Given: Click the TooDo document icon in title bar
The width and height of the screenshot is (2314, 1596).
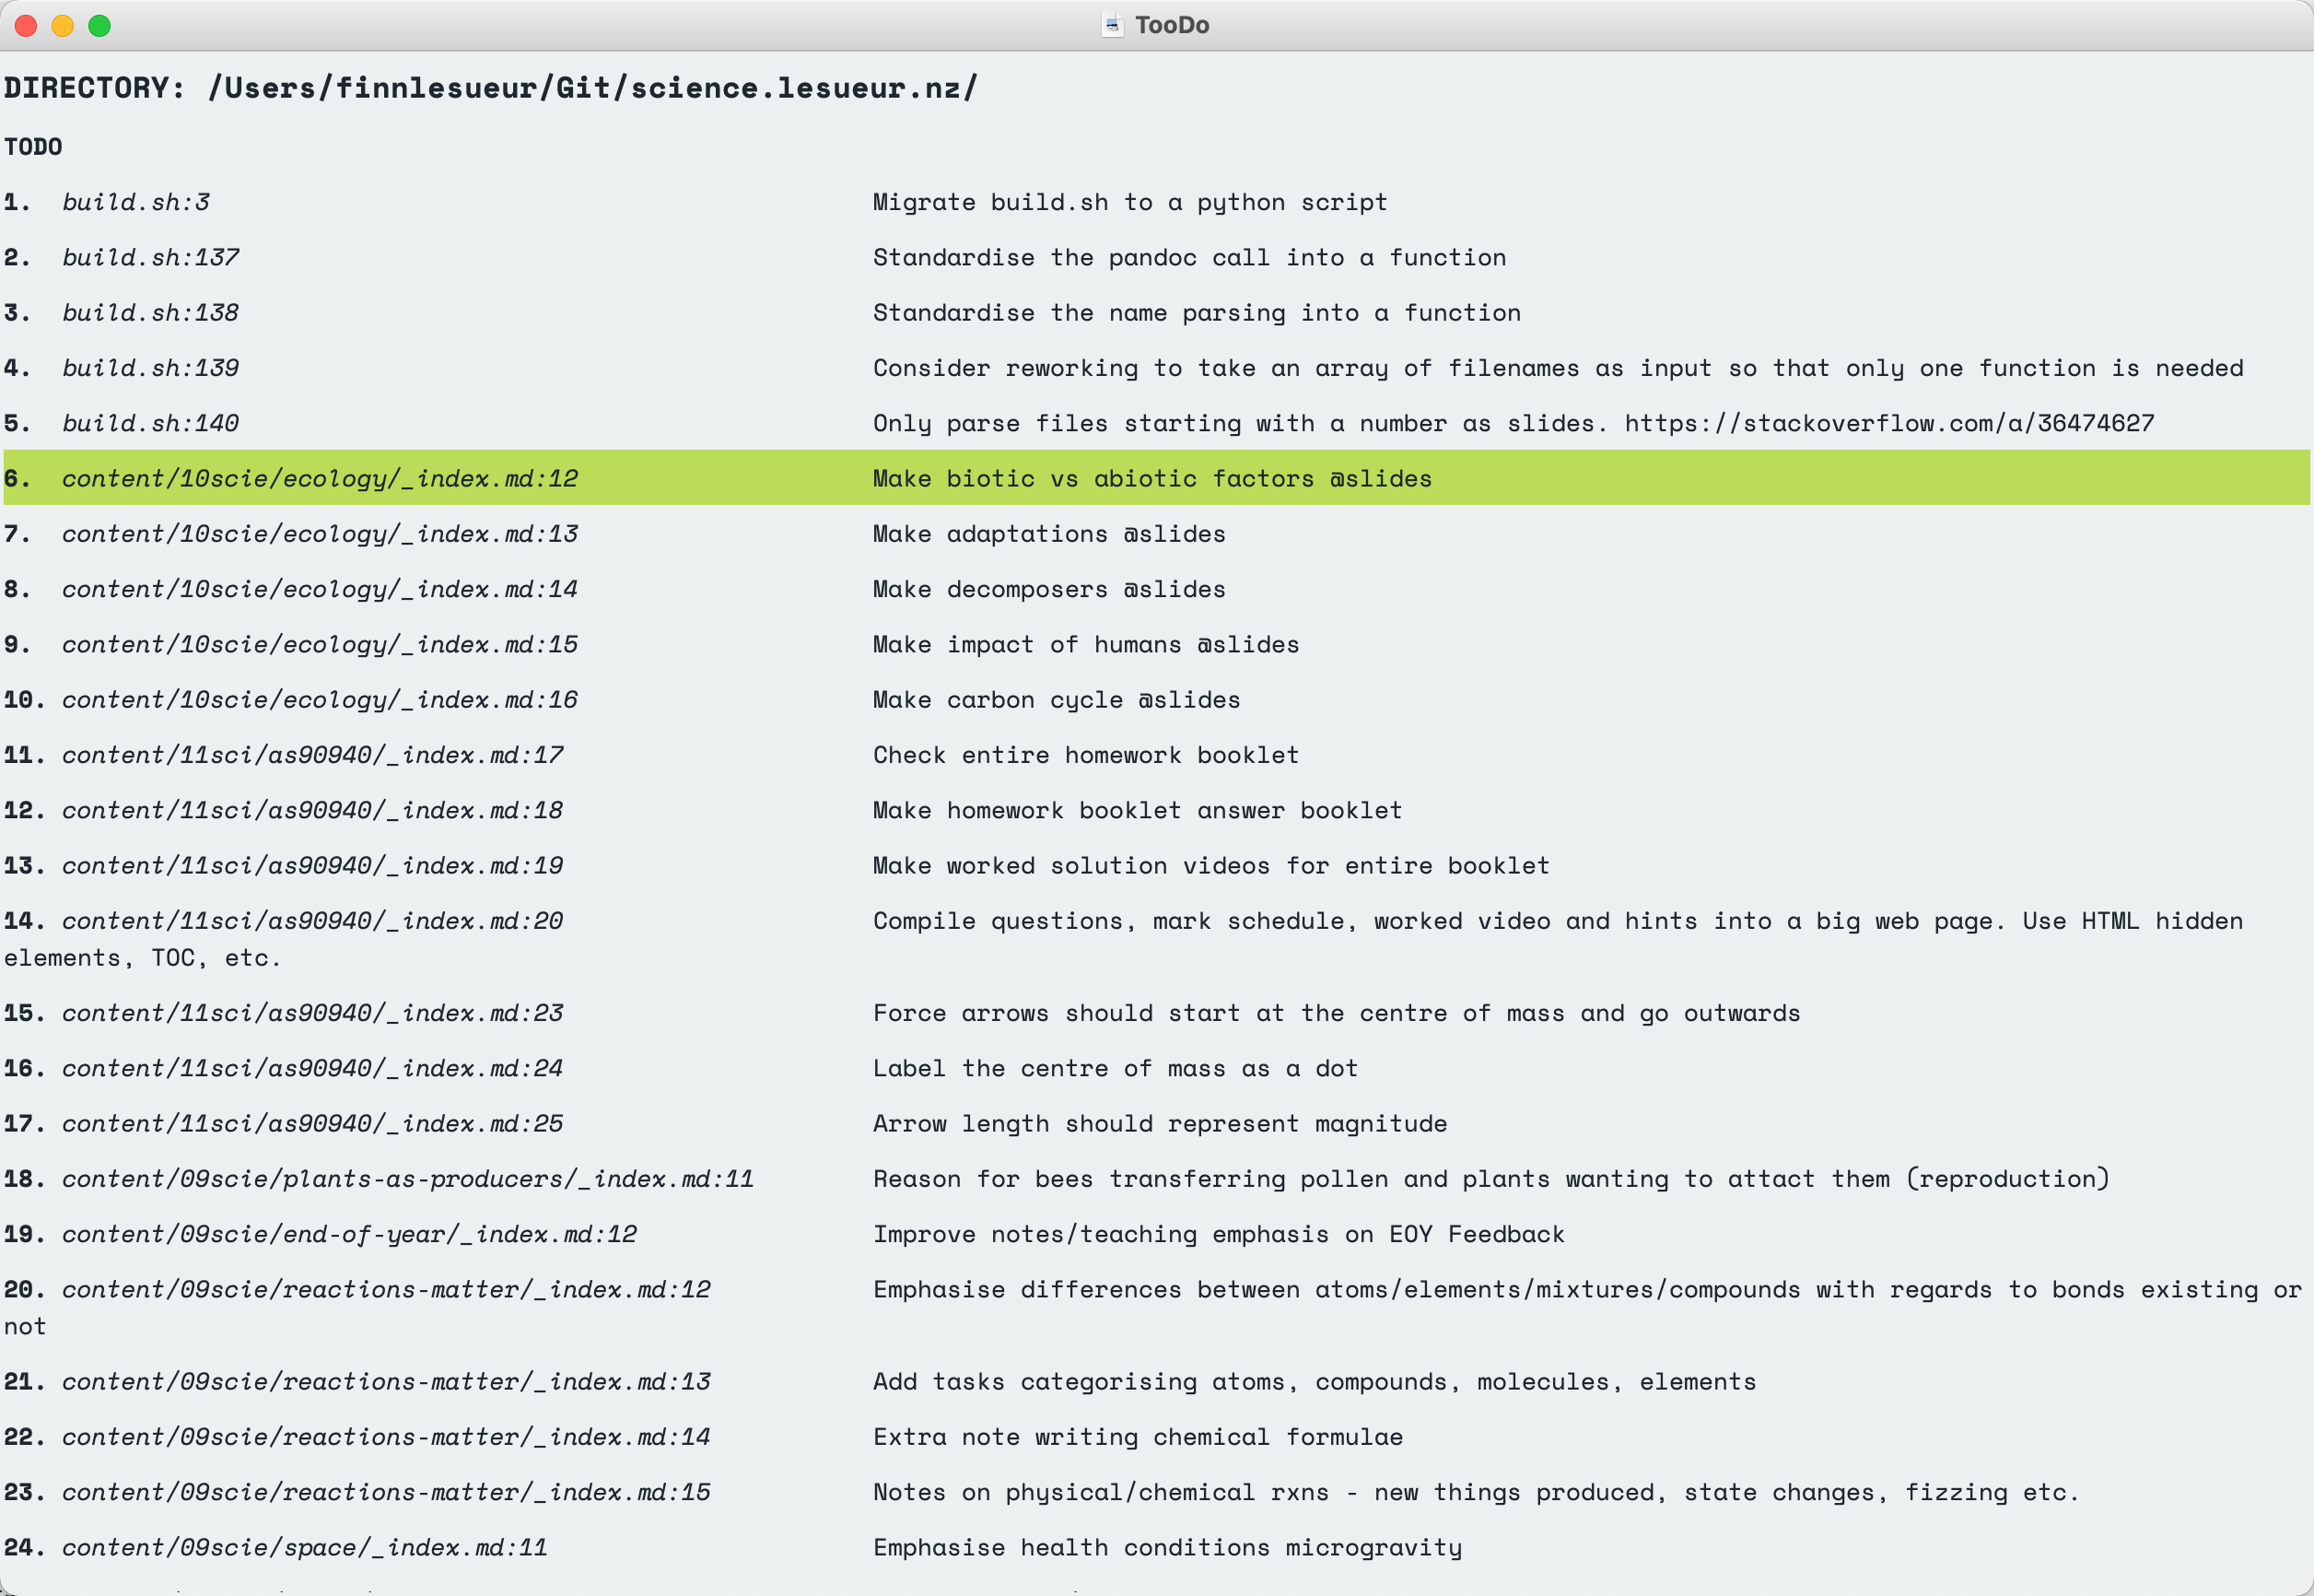Looking at the screenshot, I should tap(1112, 25).
